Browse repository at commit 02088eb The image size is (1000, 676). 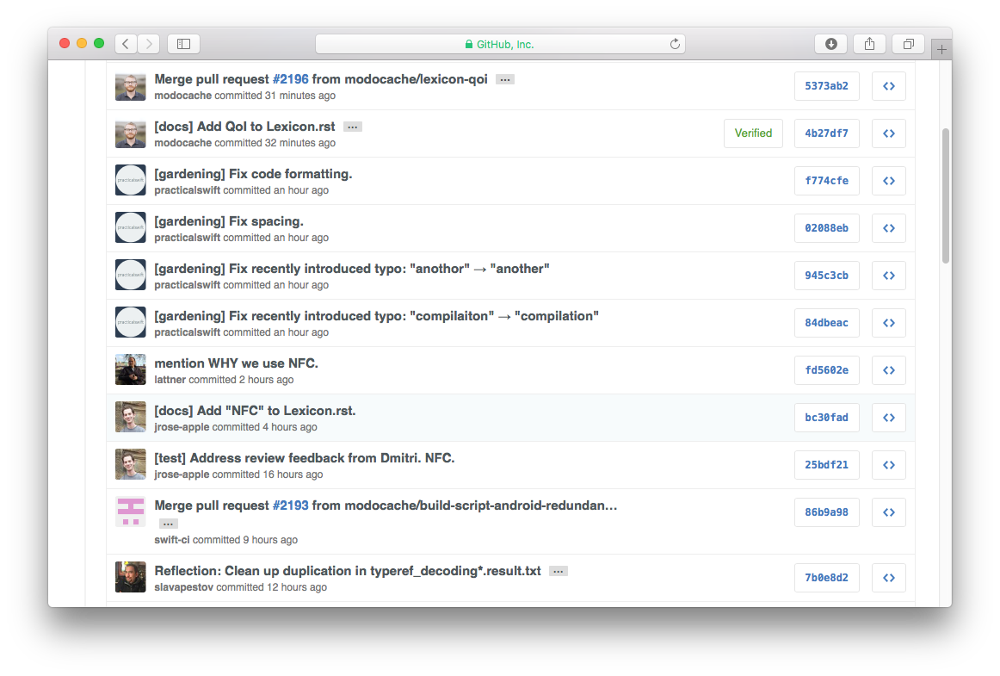889,228
